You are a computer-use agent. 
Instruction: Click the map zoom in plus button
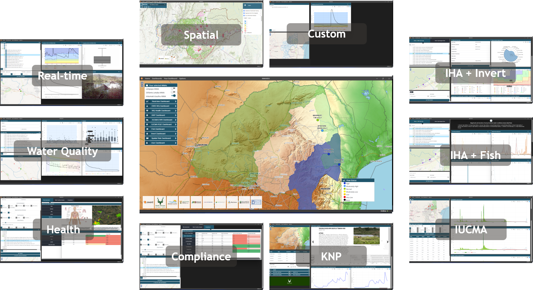(142, 83)
